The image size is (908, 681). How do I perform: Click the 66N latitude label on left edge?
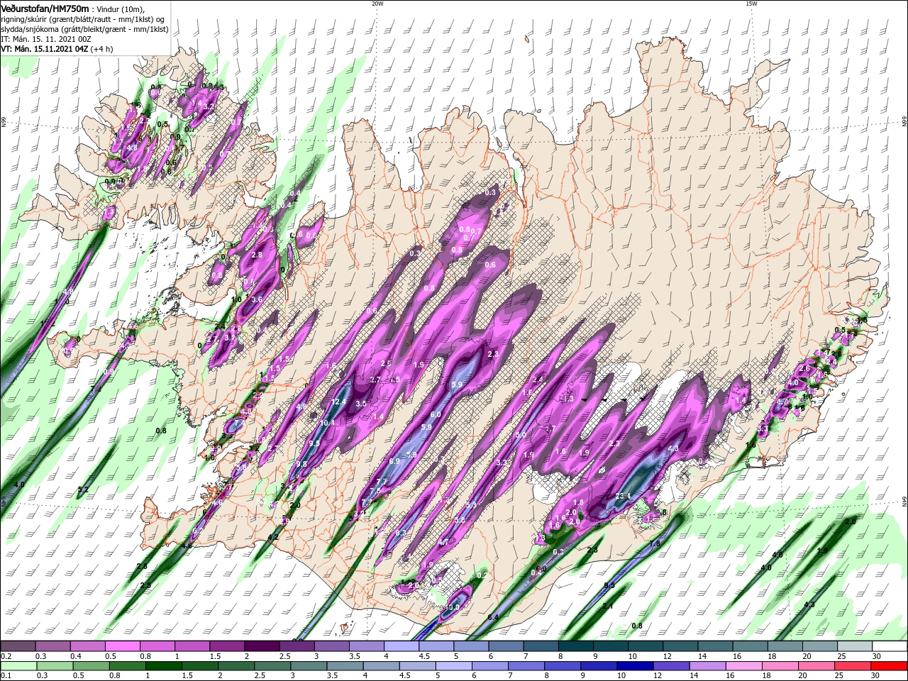coord(4,123)
